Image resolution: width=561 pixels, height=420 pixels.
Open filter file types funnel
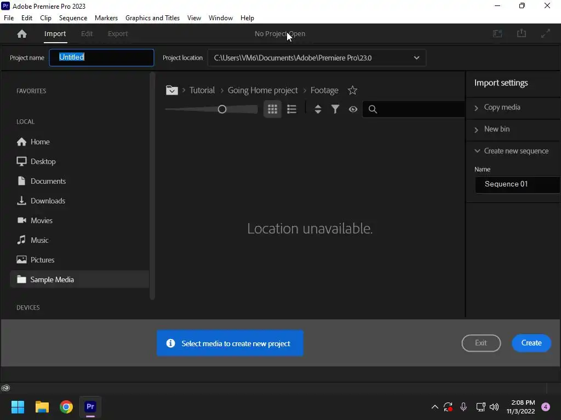pos(335,109)
